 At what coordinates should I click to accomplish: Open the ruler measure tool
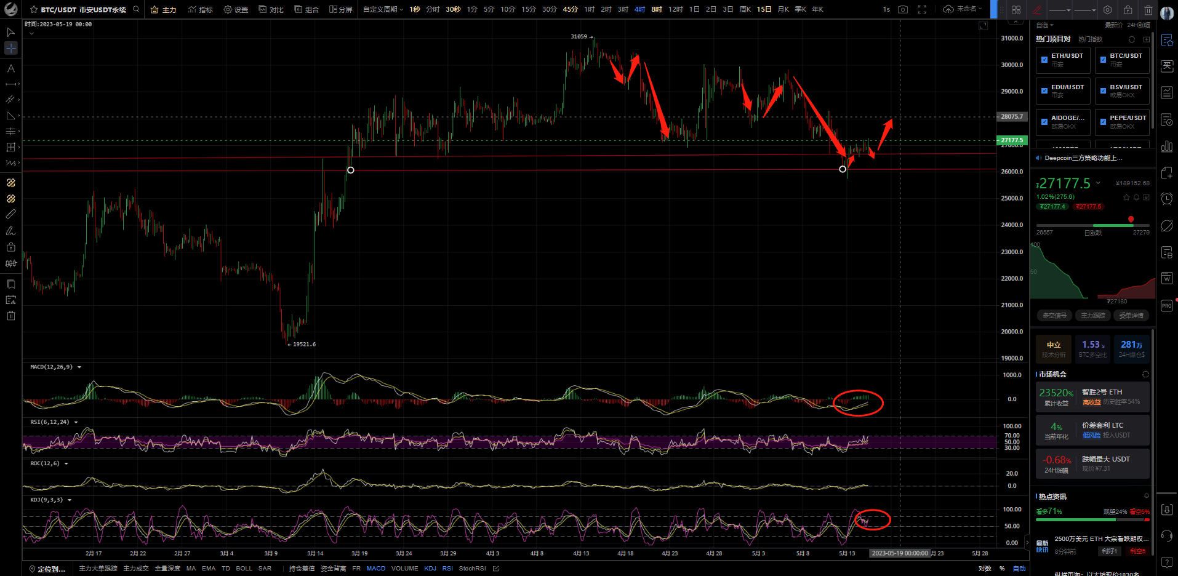click(10, 214)
